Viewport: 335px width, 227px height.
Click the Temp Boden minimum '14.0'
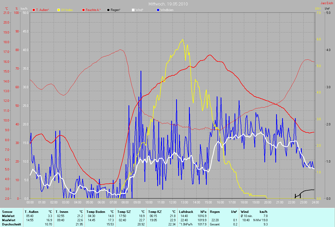click(111, 216)
